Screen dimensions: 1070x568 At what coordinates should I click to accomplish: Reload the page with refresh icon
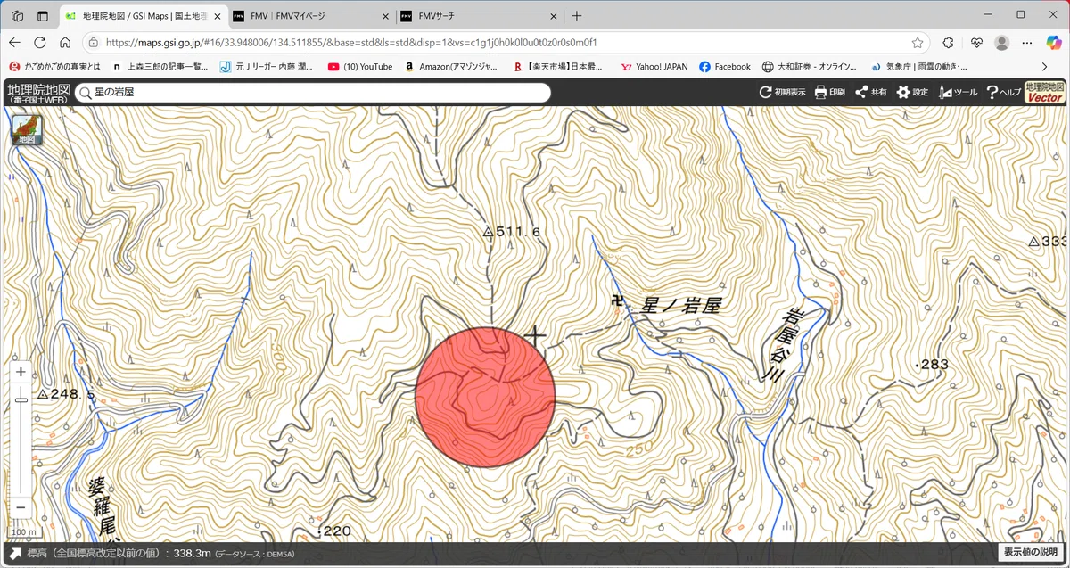coord(40,42)
